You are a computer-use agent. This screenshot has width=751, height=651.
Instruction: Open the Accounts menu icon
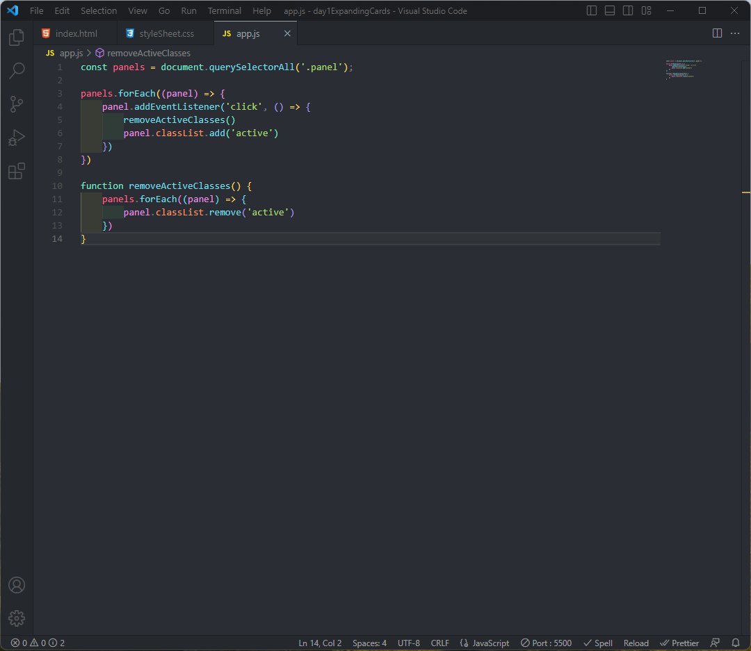(x=17, y=585)
